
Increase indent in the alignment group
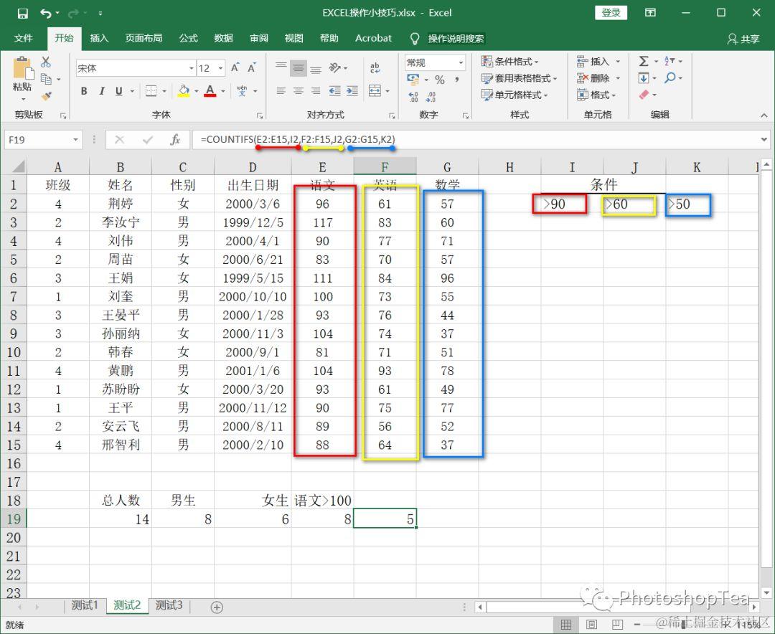point(352,91)
